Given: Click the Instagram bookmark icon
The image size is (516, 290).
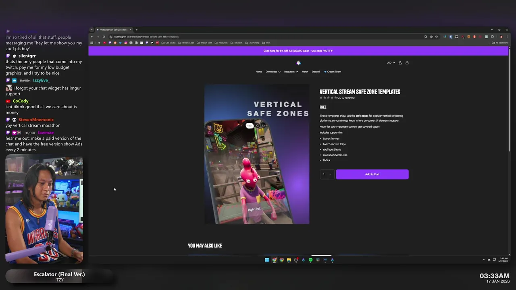Looking at the screenshot, I should click(126, 43).
